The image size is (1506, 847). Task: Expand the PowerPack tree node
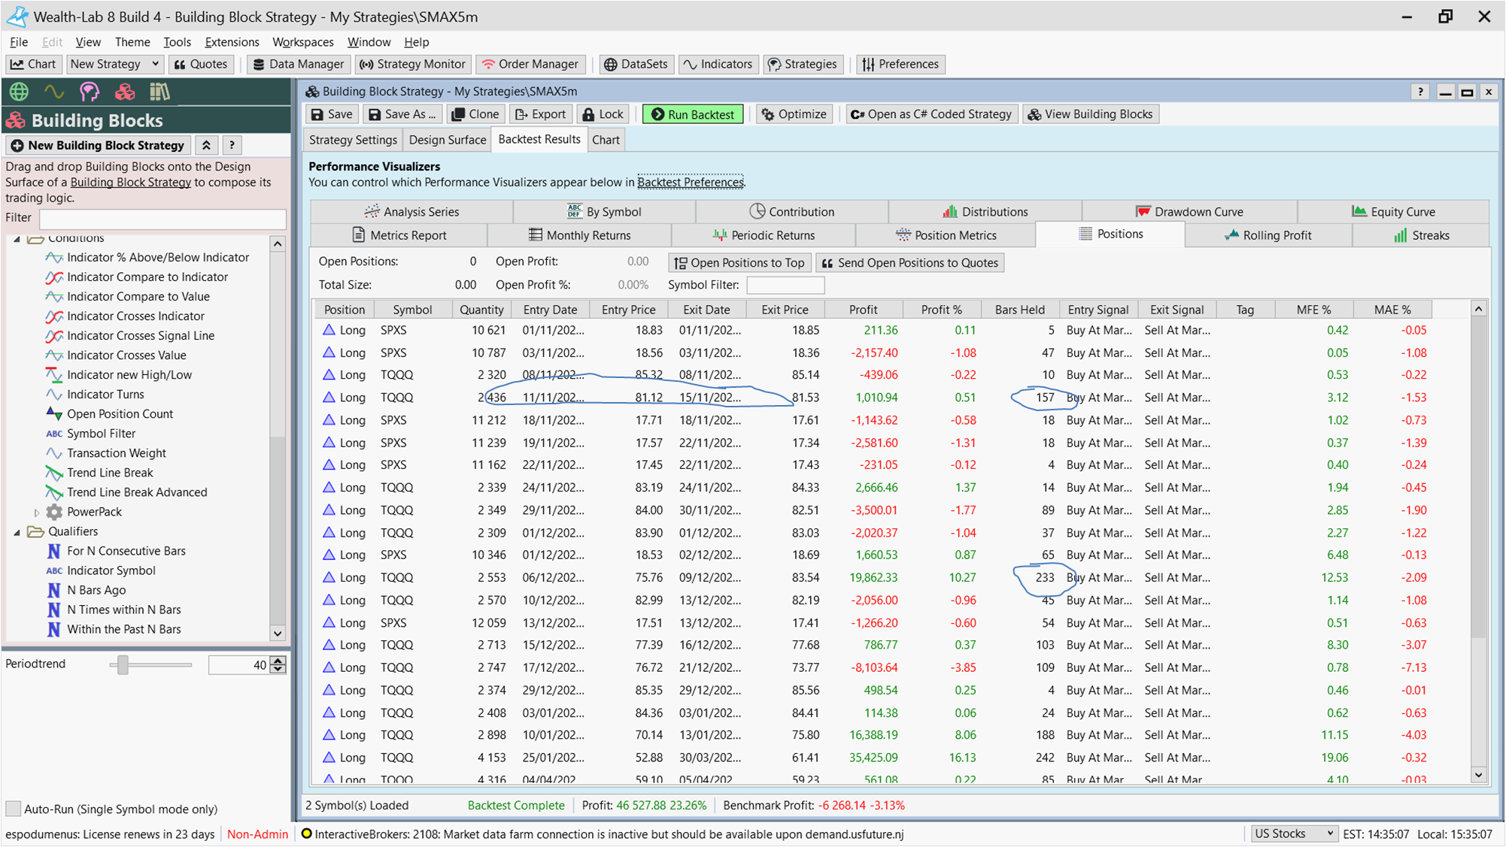[36, 512]
